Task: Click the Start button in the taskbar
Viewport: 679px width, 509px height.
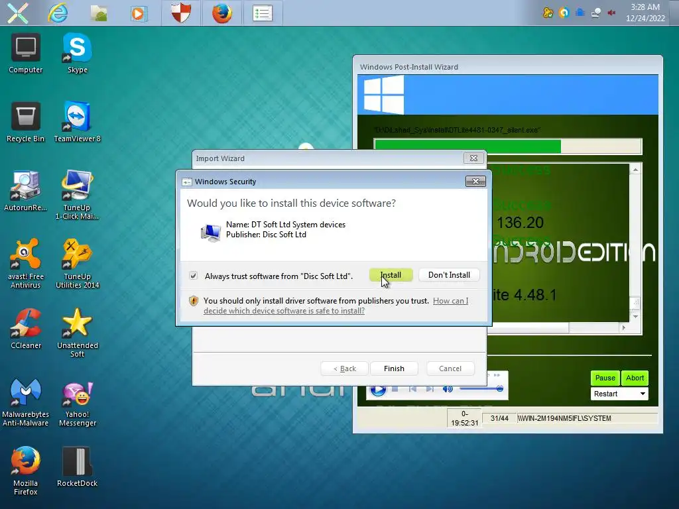Action: click(18, 13)
